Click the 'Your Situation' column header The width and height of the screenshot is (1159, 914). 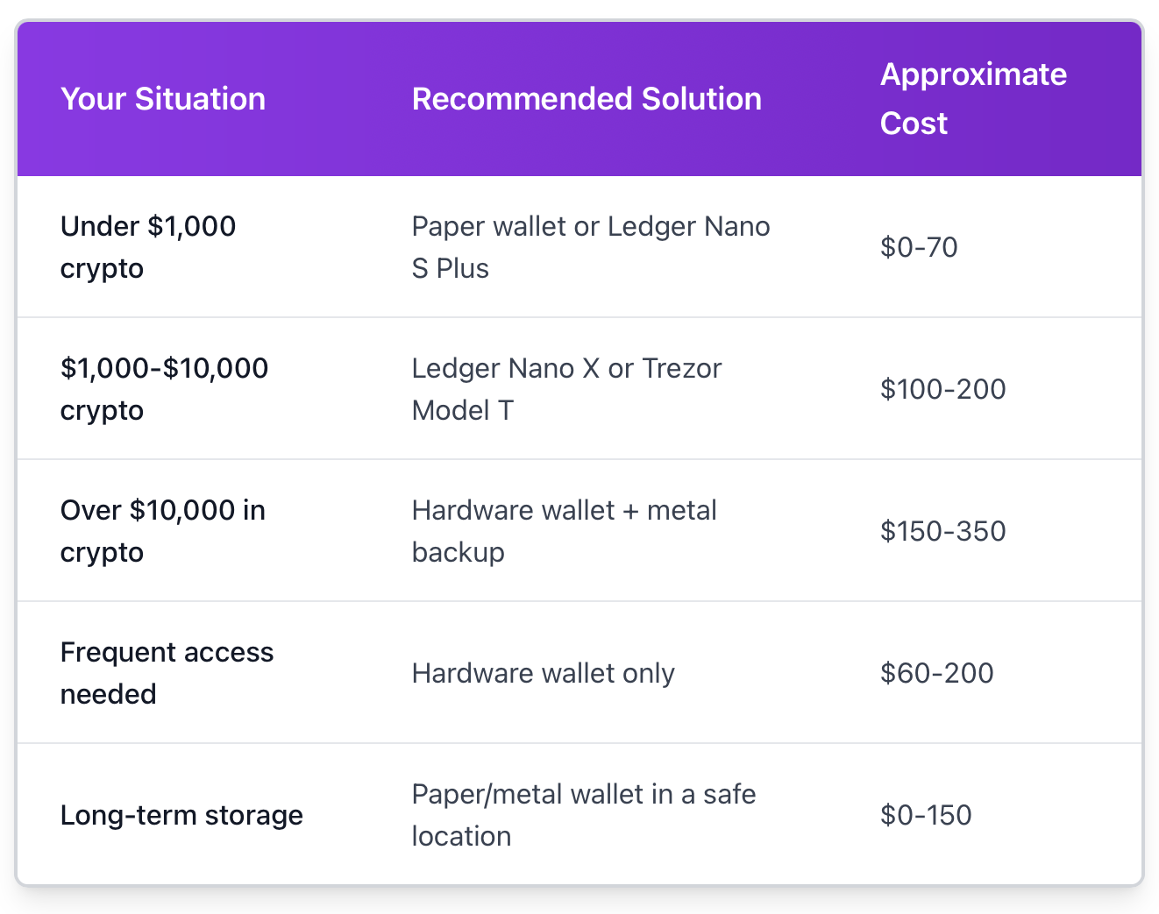click(163, 99)
